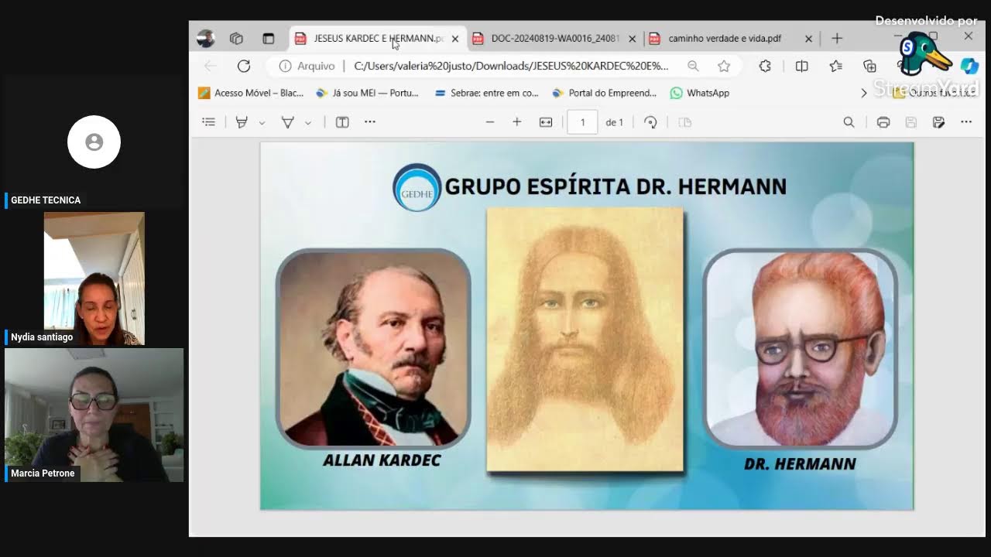The image size is (991, 557).
Task: Click the page number field
Action: coord(582,122)
